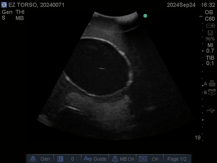Click the depth scale ruler

(203, 78)
